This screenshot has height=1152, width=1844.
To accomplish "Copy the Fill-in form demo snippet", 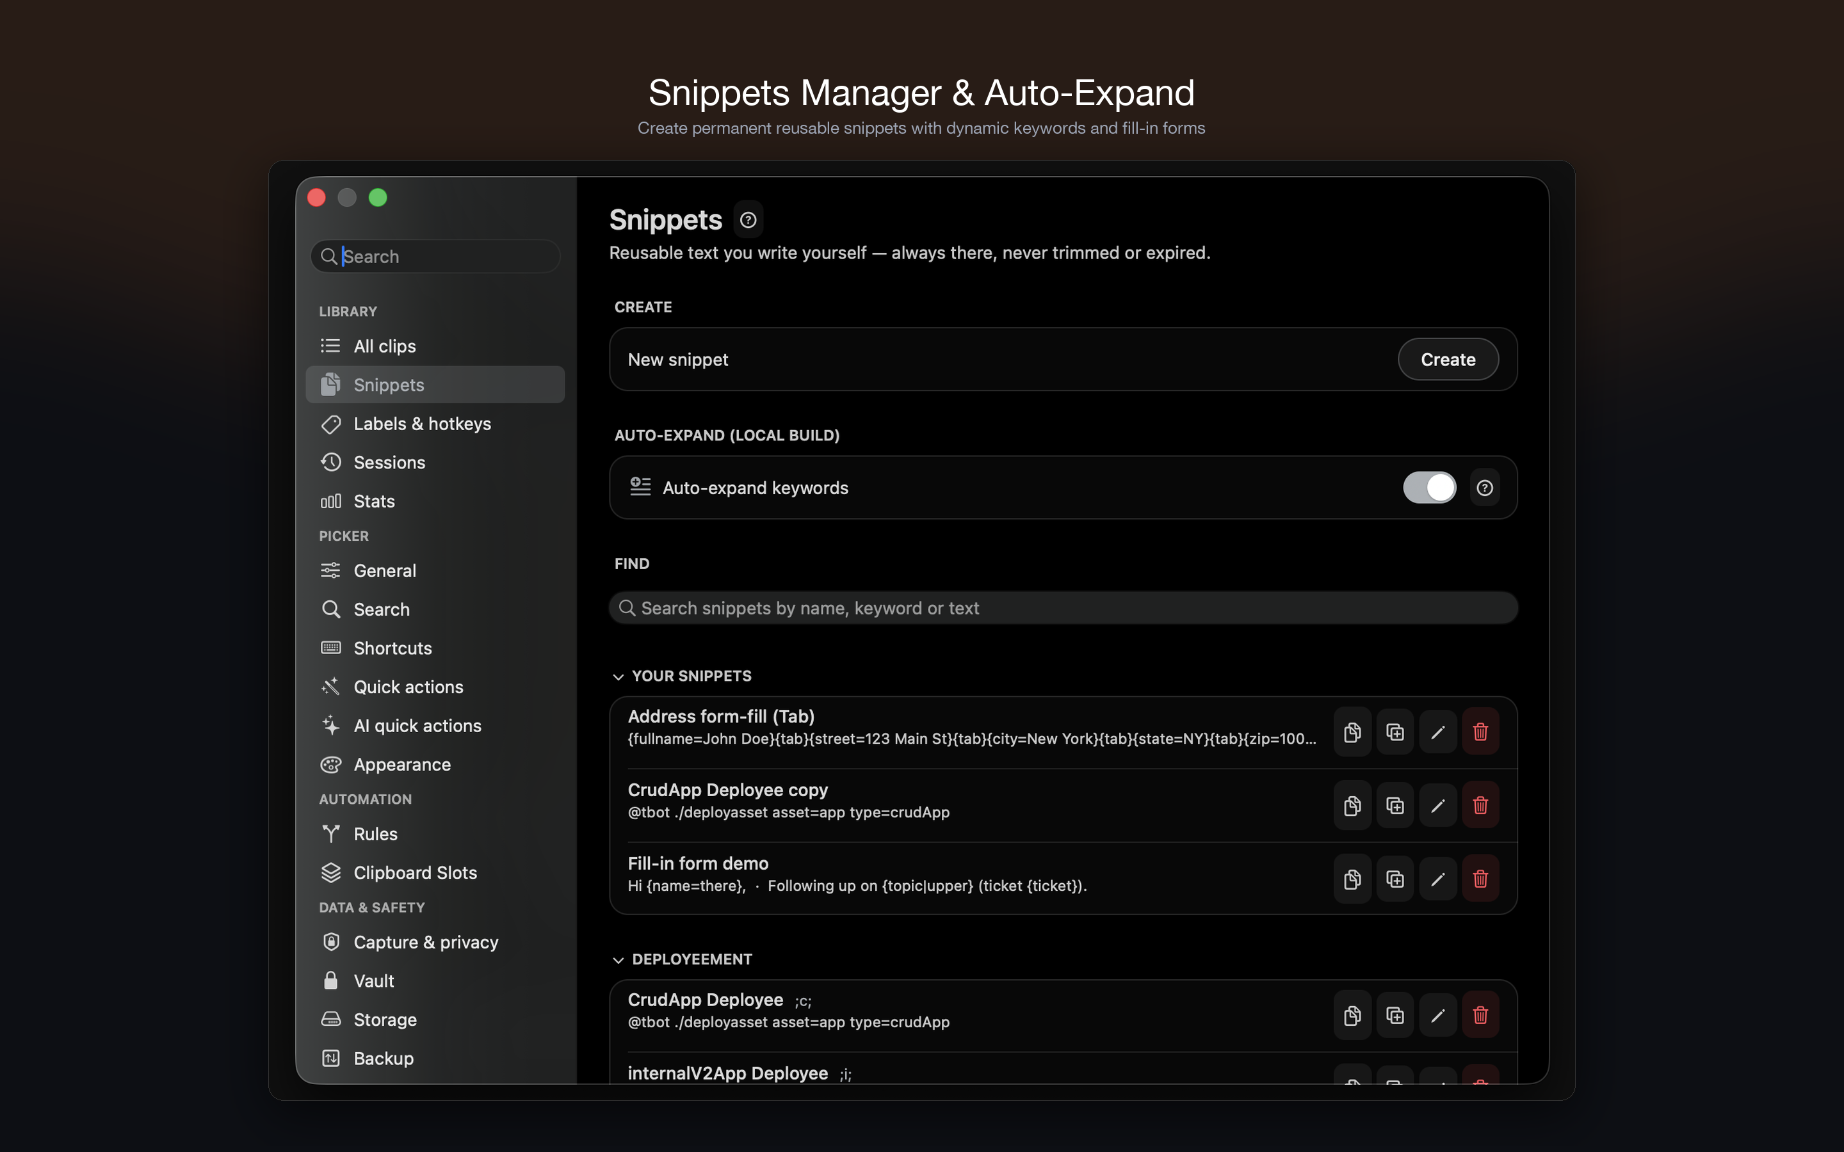I will (x=1352, y=879).
